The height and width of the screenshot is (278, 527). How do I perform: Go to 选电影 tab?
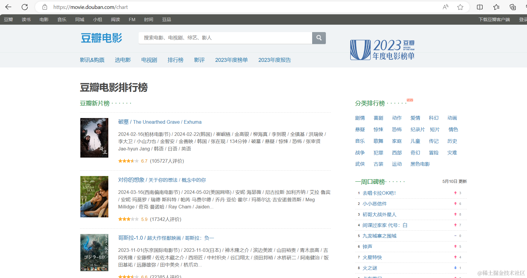(x=123, y=60)
